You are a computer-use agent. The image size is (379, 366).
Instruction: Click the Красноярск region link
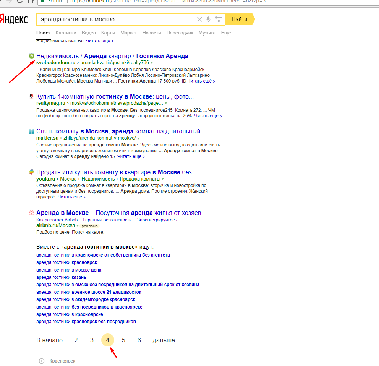(62, 361)
